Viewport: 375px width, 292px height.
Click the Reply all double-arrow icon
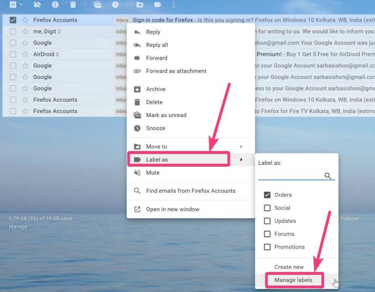coord(137,45)
